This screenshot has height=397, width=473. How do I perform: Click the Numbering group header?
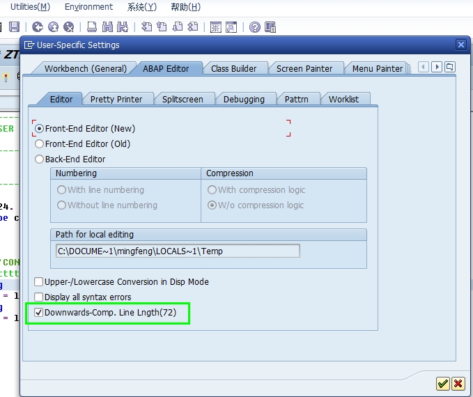pos(125,173)
